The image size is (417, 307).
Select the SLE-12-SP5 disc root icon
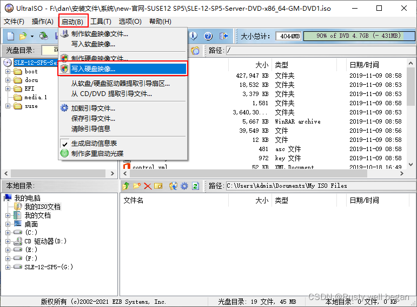pyautogui.click(x=8, y=63)
